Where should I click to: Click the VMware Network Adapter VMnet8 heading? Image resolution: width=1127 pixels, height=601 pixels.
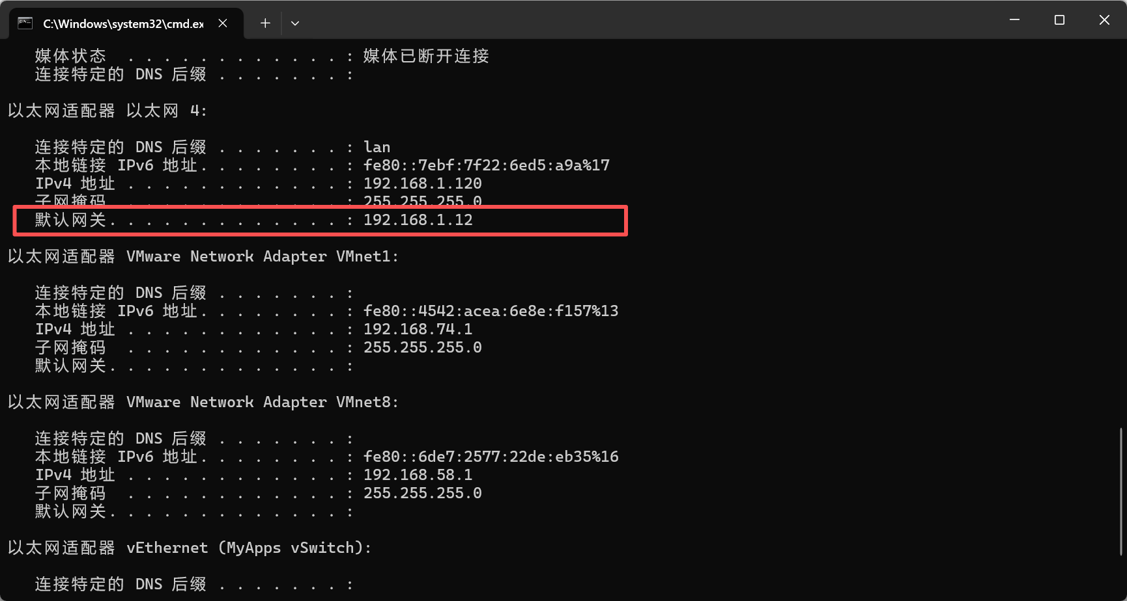(263, 402)
